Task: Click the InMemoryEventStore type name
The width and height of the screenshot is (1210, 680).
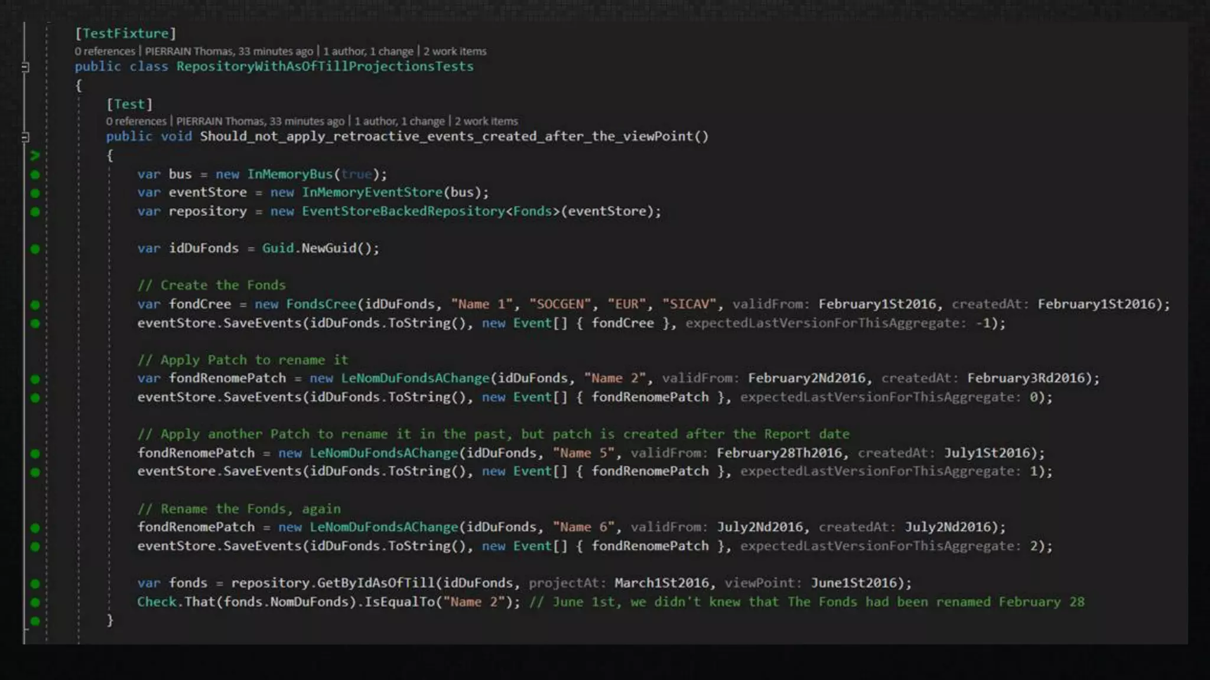Action: click(372, 192)
